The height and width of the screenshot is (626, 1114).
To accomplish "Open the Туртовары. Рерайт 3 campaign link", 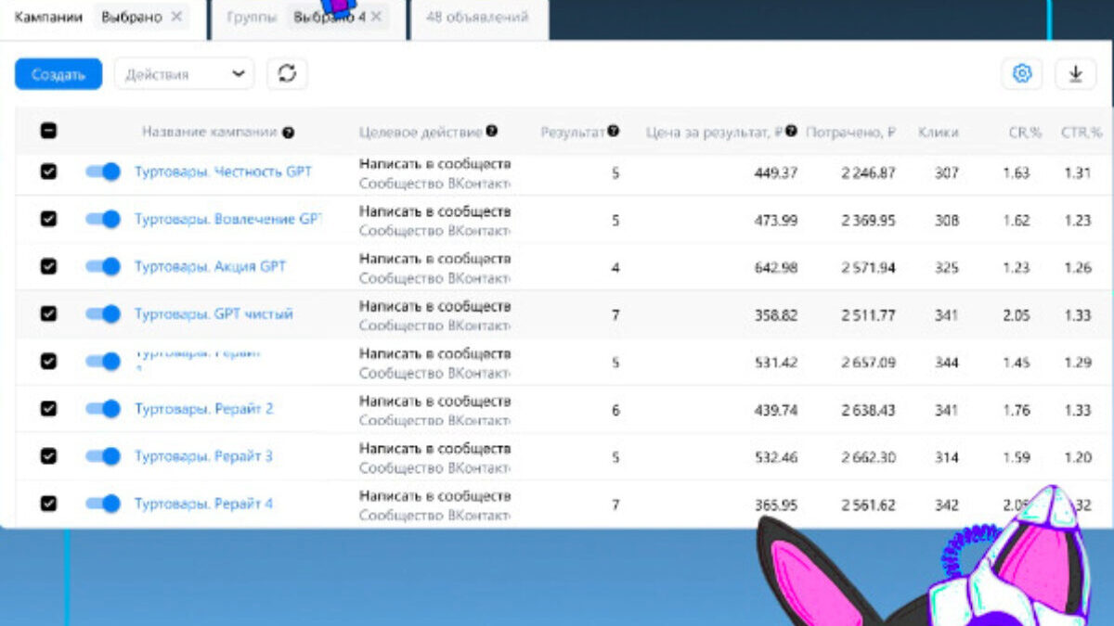I will (203, 456).
